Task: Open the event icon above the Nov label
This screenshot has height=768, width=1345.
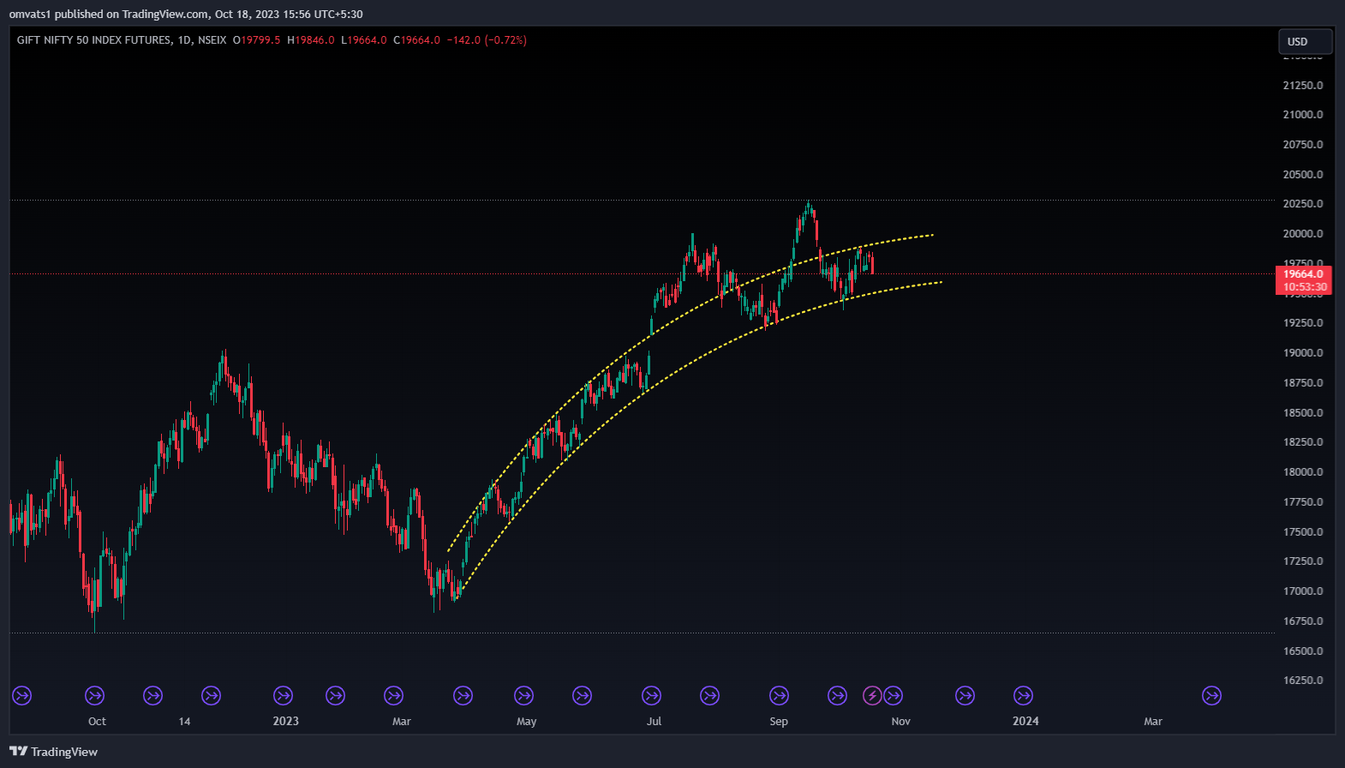Action: [893, 695]
